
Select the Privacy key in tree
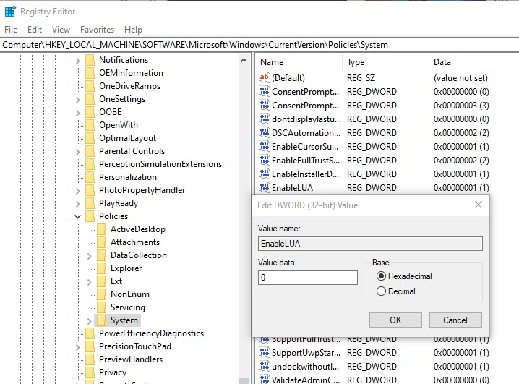click(113, 372)
